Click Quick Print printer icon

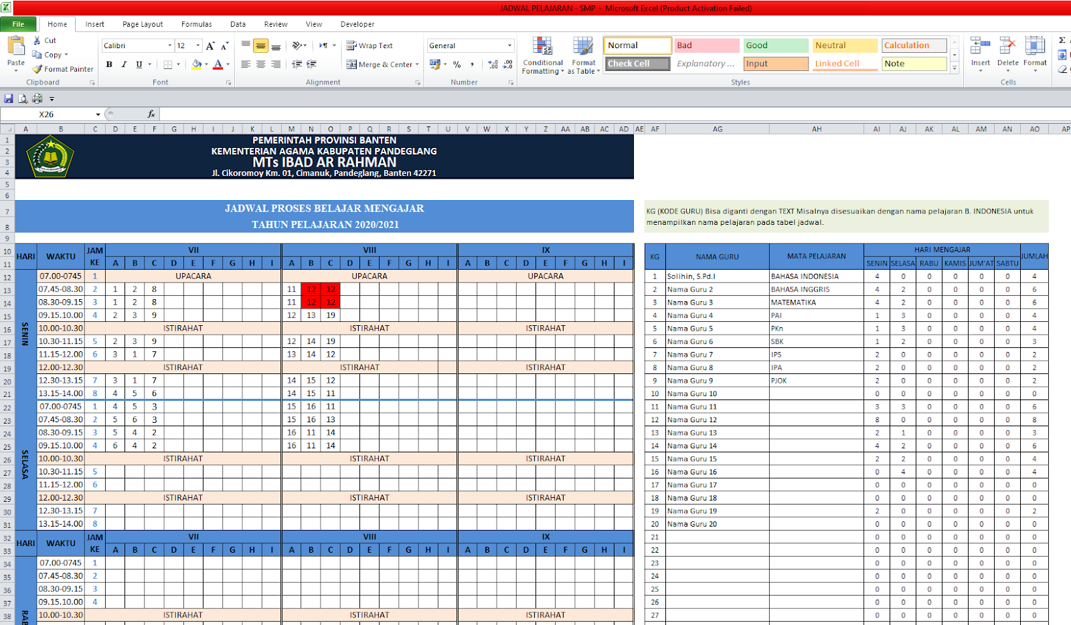click(37, 98)
